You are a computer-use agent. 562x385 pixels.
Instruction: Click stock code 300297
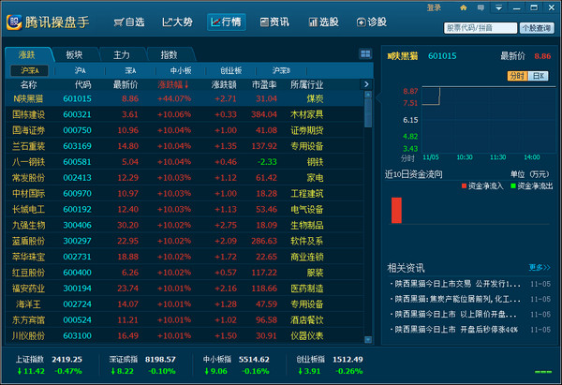pos(77,241)
